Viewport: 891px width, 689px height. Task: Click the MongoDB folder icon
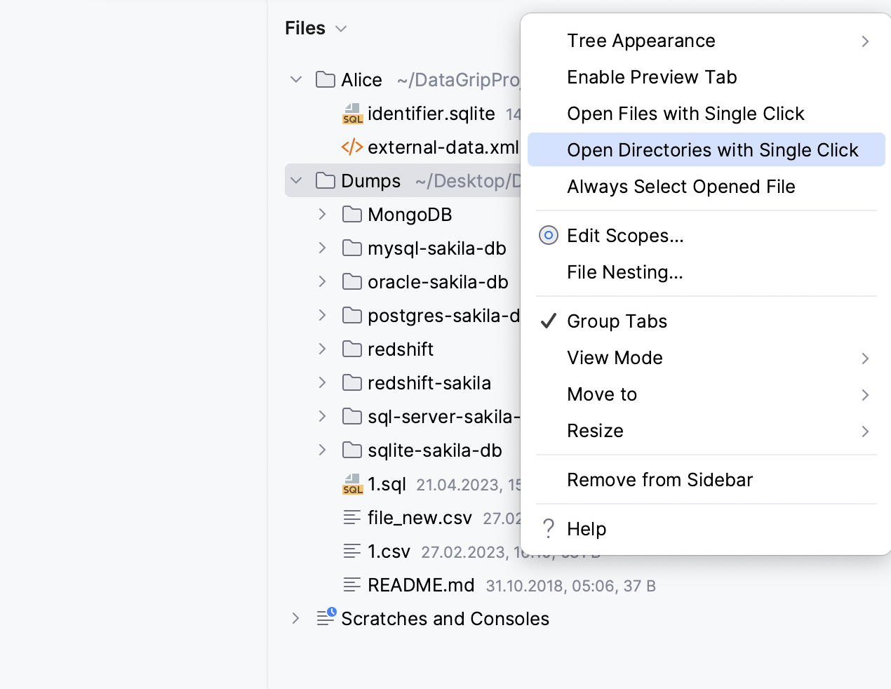352,215
